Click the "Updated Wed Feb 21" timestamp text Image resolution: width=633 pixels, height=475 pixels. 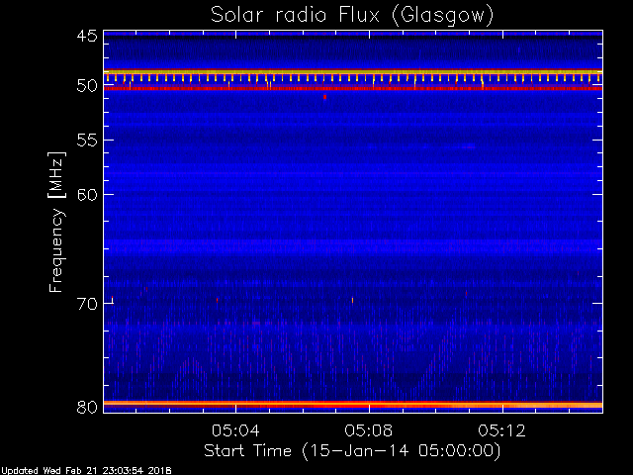tap(85, 469)
